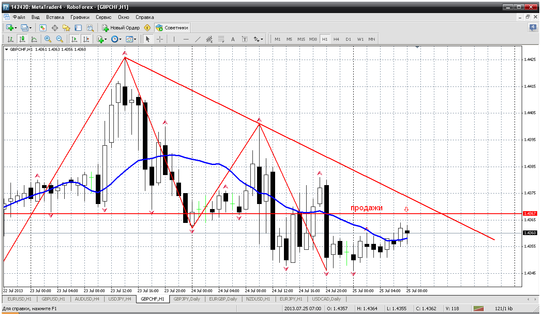541x314 pixels.
Task: Switch timeframe to MN
Action: (372, 39)
